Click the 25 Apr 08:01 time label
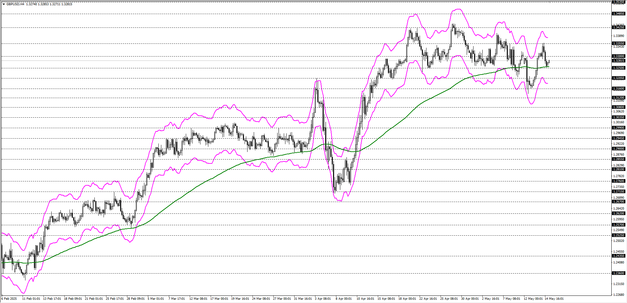The height and width of the screenshot is (303, 627). (x=449, y=299)
